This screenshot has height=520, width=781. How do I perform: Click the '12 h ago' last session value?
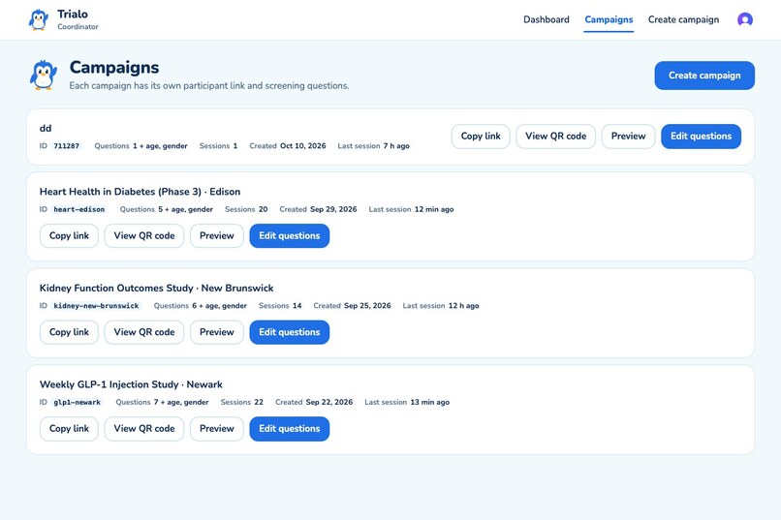[x=464, y=306]
